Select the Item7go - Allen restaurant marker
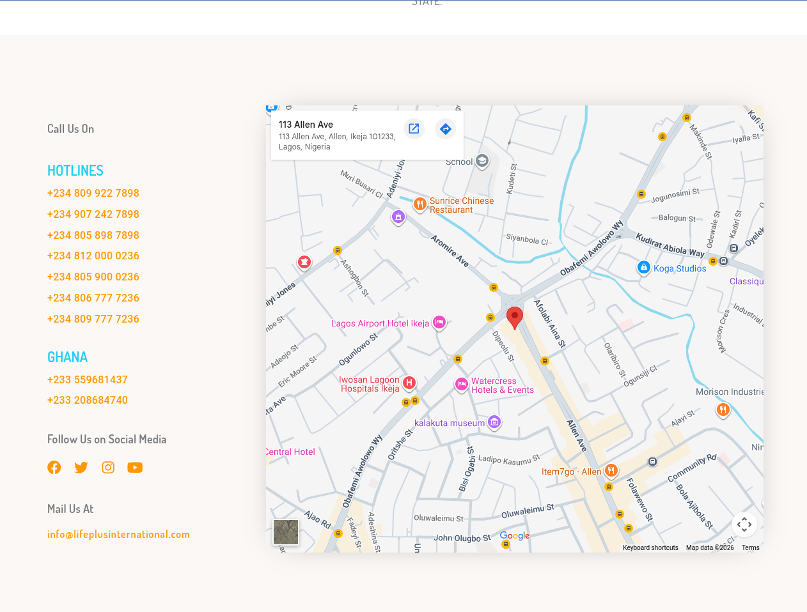This screenshot has height=612, width=807. [x=611, y=471]
